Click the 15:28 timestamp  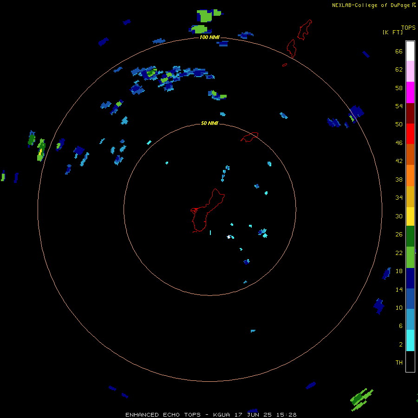click(286, 415)
